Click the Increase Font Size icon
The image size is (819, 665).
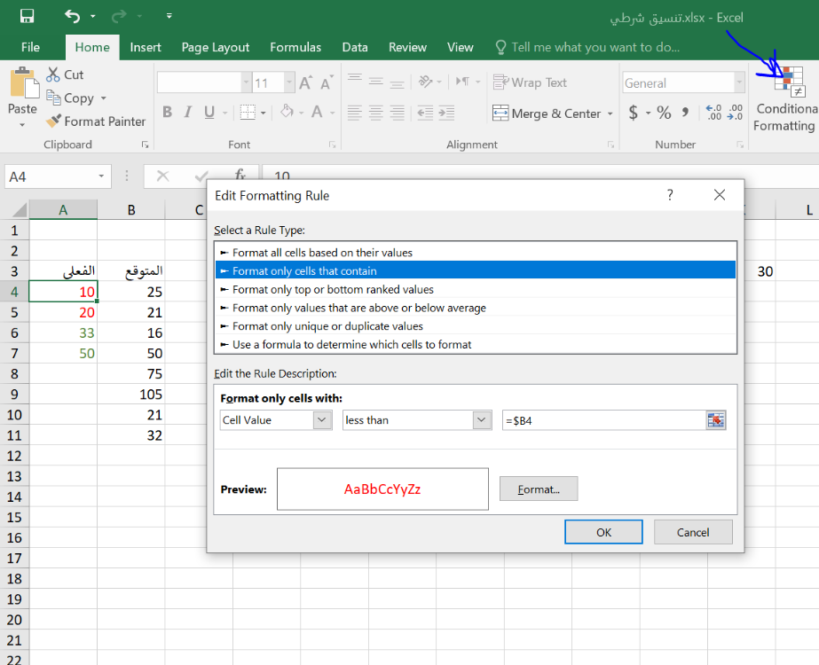click(x=305, y=83)
